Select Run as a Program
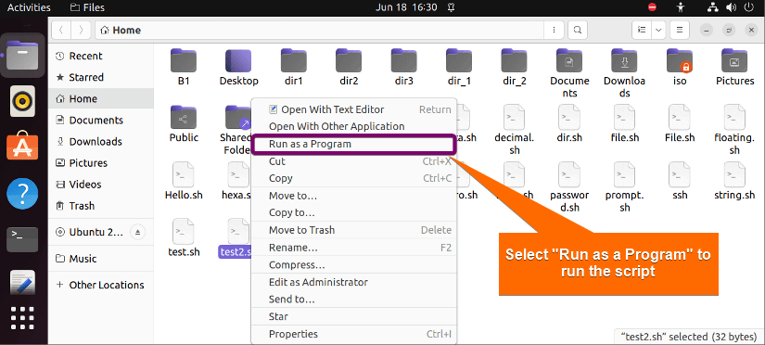765x345 pixels. click(x=353, y=144)
